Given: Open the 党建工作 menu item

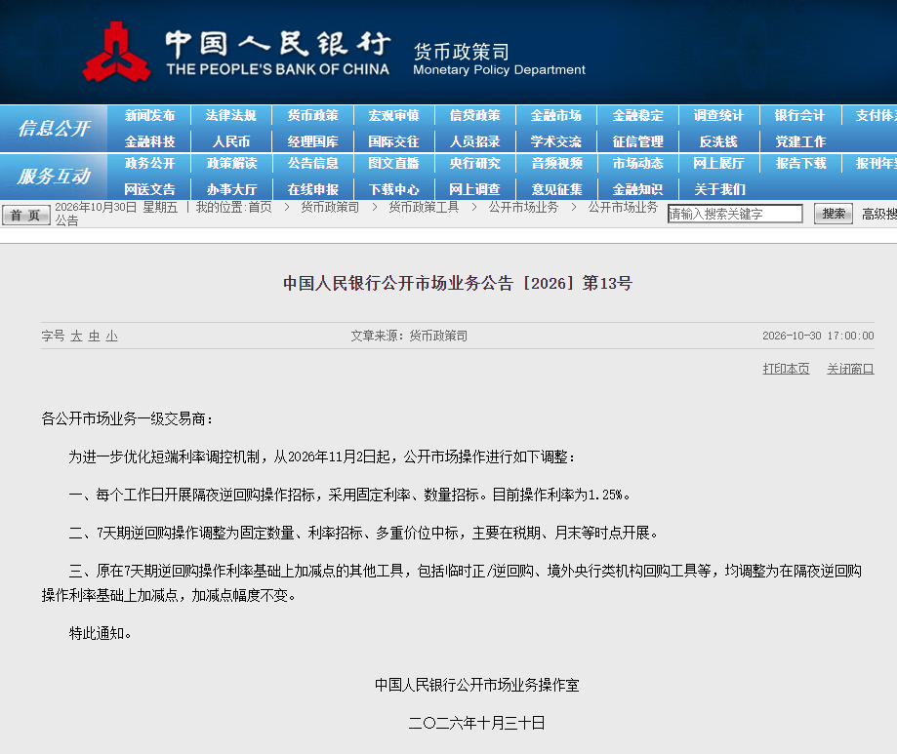Looking at the screenshot, I should [x=799, y=141].
